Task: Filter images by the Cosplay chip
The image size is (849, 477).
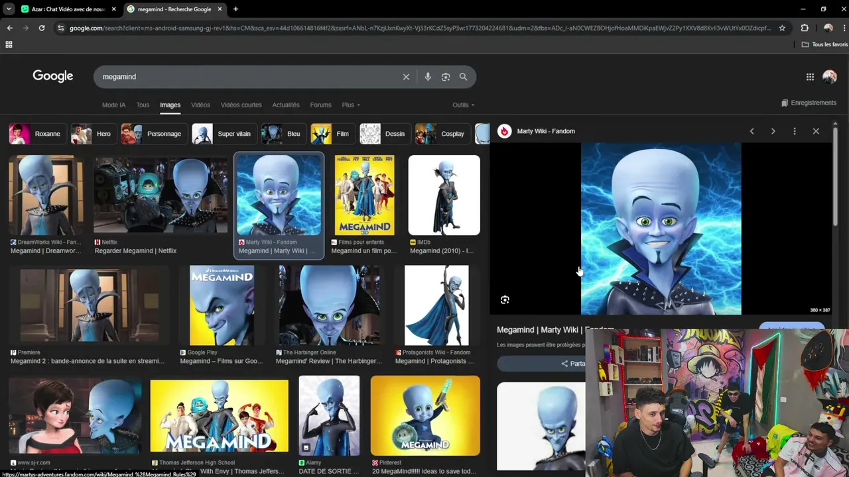Action: click(442, 134)
